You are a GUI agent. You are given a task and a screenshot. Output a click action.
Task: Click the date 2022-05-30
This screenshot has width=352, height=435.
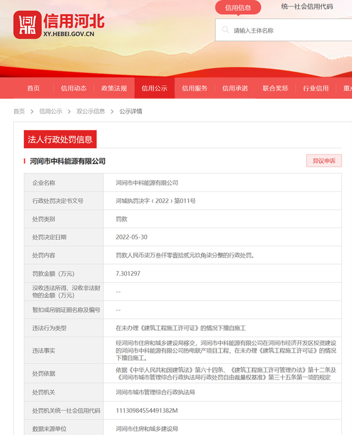coord(131,237)
